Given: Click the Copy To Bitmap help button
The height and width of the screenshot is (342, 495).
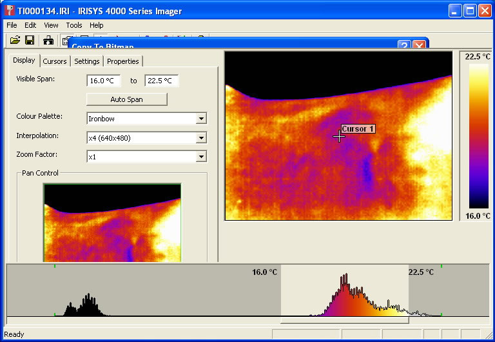Looking at the screenshot, I should tap(404, 46).
